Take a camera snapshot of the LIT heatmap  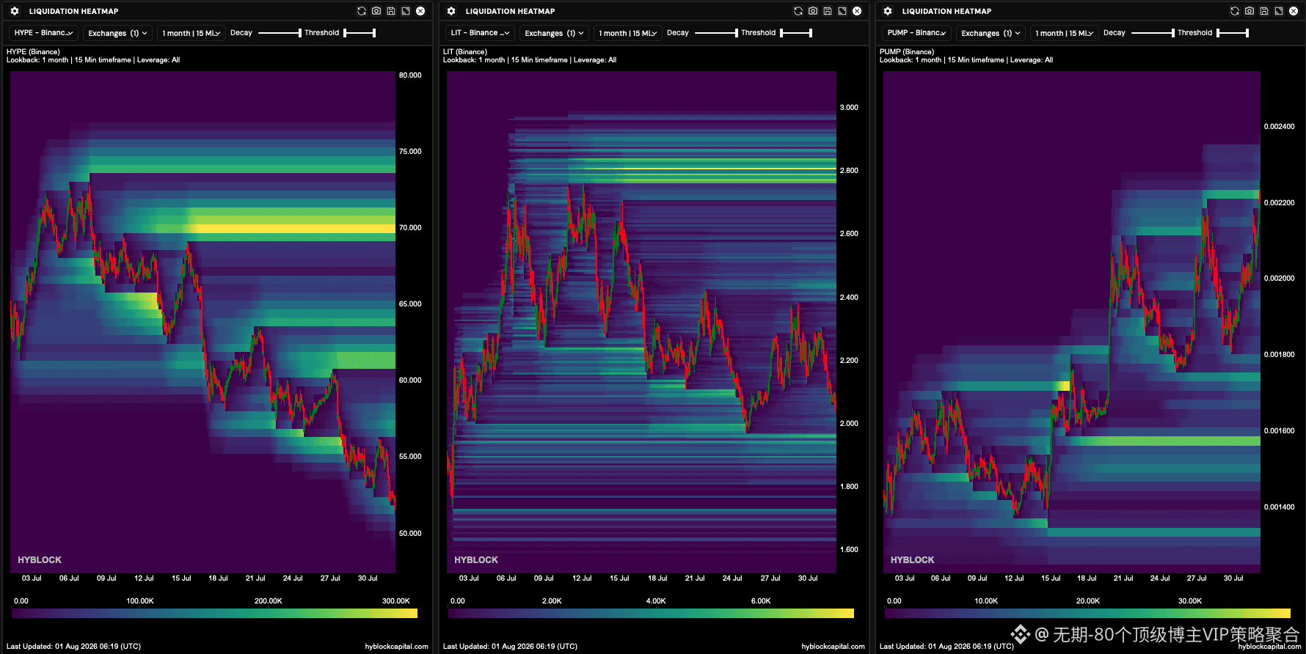813,11
